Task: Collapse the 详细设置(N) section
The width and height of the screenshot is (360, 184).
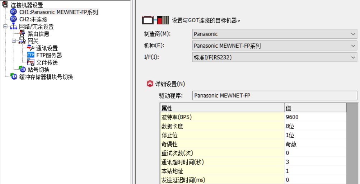Action: coord(150,84)
